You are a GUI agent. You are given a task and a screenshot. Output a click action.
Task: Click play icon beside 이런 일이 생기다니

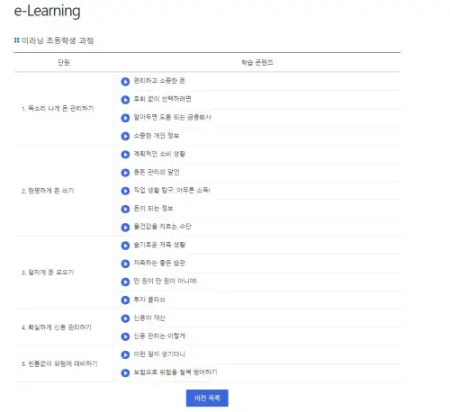coord(125,354)
